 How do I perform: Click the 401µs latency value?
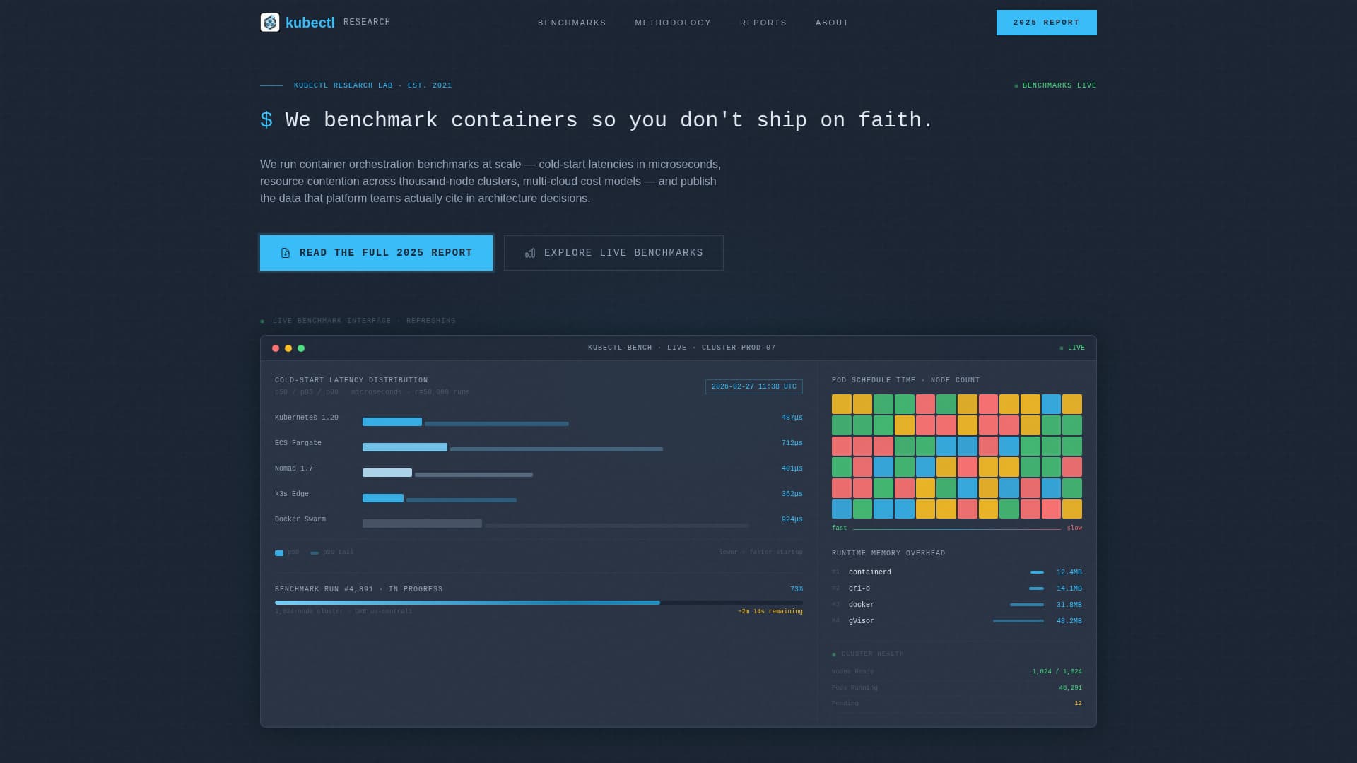[x=792, y=468]
